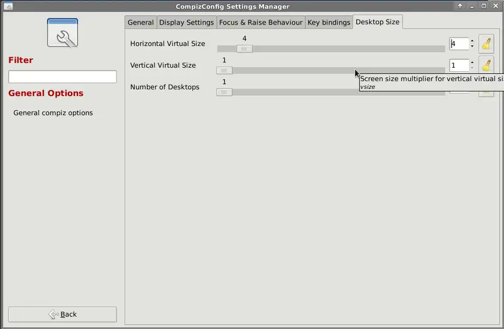
Task: Select the Desktop Size tab
Action: tap(377, 22)
